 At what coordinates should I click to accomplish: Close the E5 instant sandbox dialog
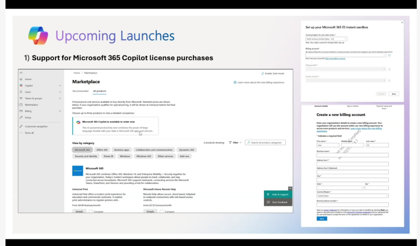click(402, 23)
